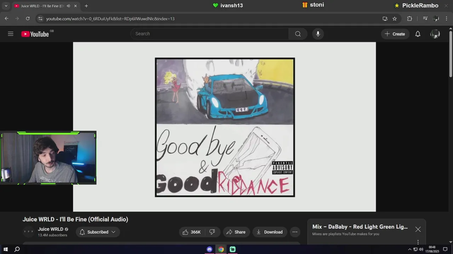
Task: Reload the current page
Action: click(28, 18)
